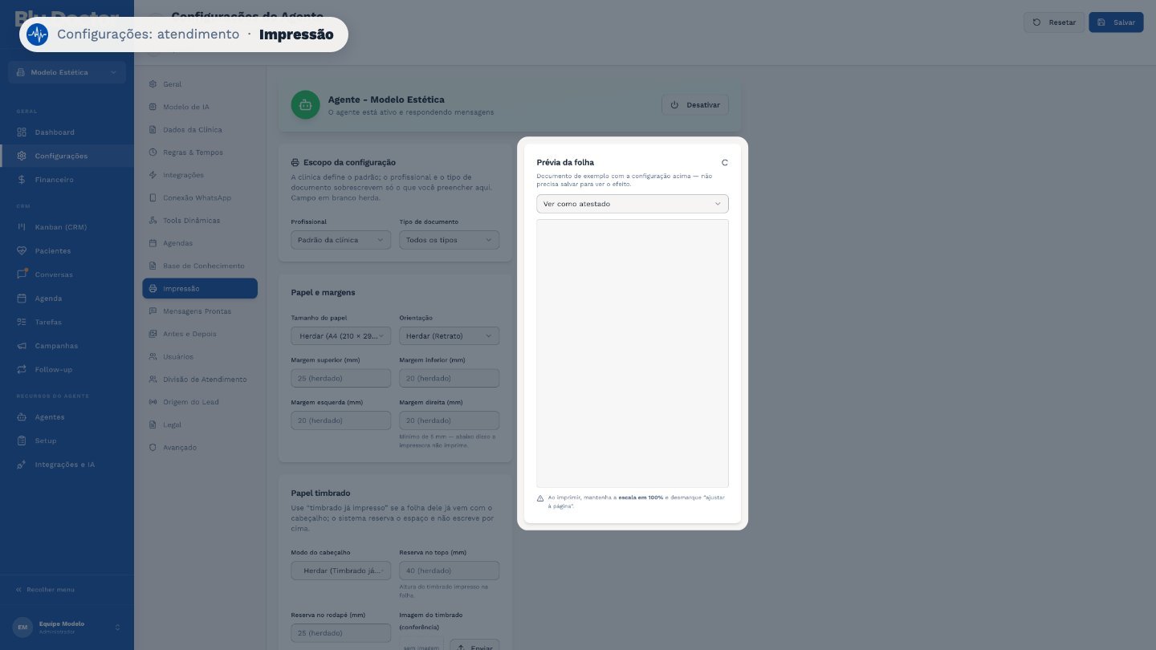Click the Pacientes heart icon
This screenshot has height=650, width=1156.
(22, 251)
